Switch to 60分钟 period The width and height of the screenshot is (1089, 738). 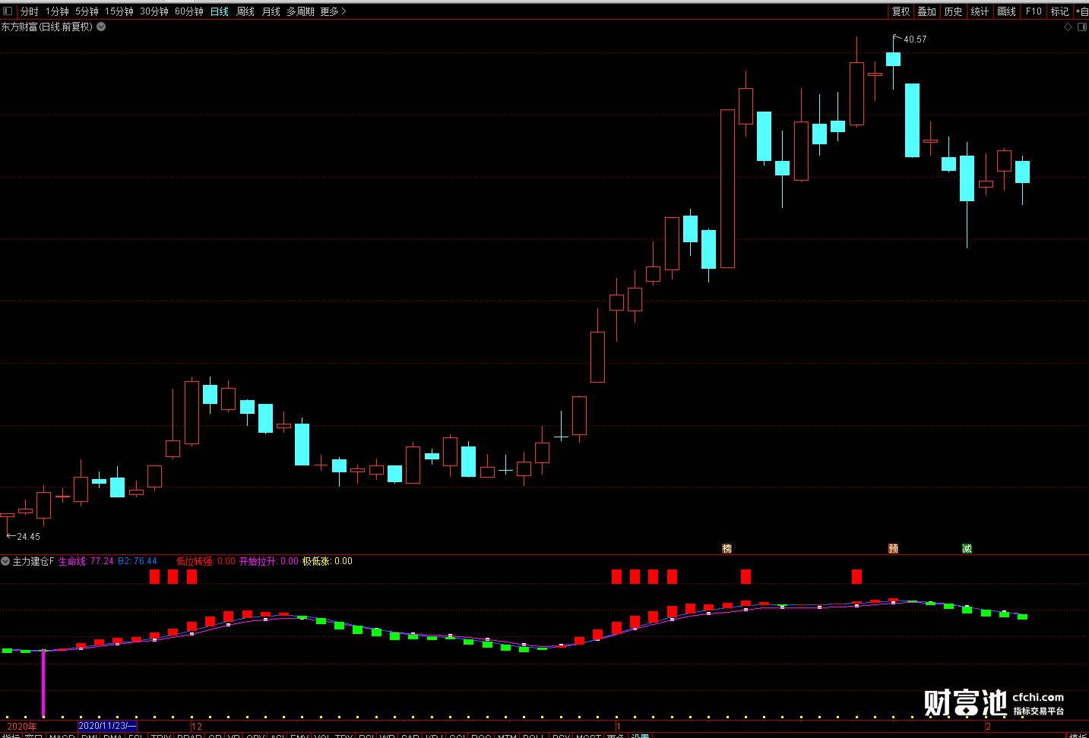click(189, 11)
